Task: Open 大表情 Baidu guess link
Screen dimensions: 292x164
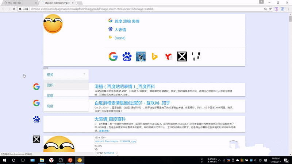Action: pos(120,30)
